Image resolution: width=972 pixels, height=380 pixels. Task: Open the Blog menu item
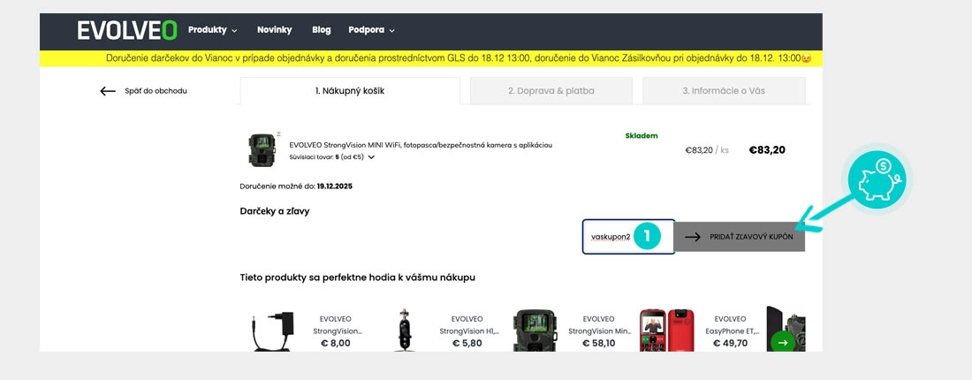pyautogui.click(x=321, y=30)
